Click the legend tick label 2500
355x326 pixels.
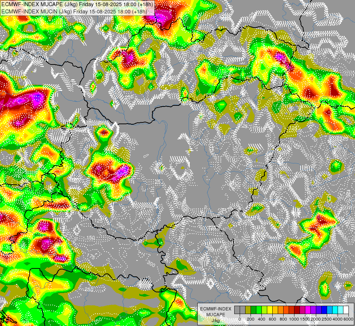coord(327,319)
